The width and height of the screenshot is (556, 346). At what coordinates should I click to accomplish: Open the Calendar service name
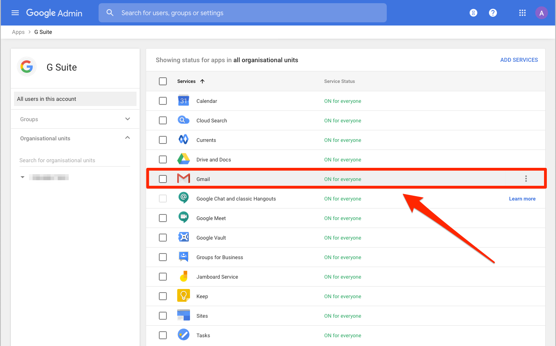pos(207,101)
